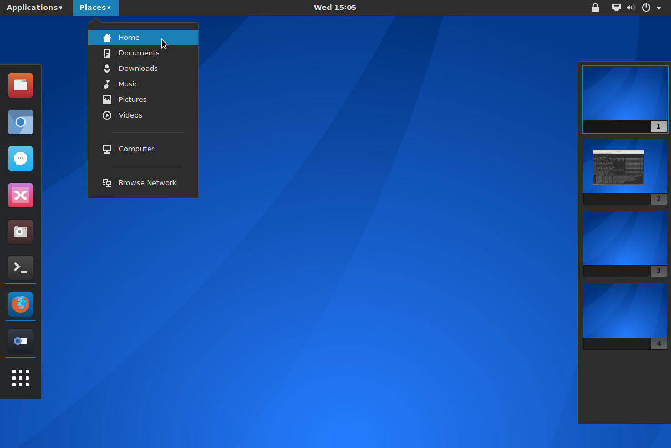This screenshot has width=671, height=448.
Task: Click the volume icon in the top bar
Action: coord(630,7)
